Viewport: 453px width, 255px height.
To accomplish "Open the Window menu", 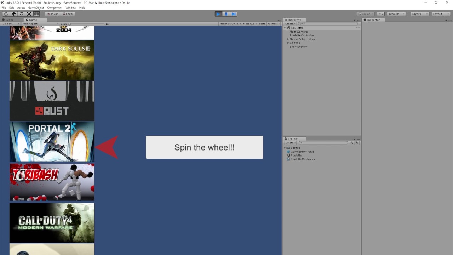I will coord(71,8).
